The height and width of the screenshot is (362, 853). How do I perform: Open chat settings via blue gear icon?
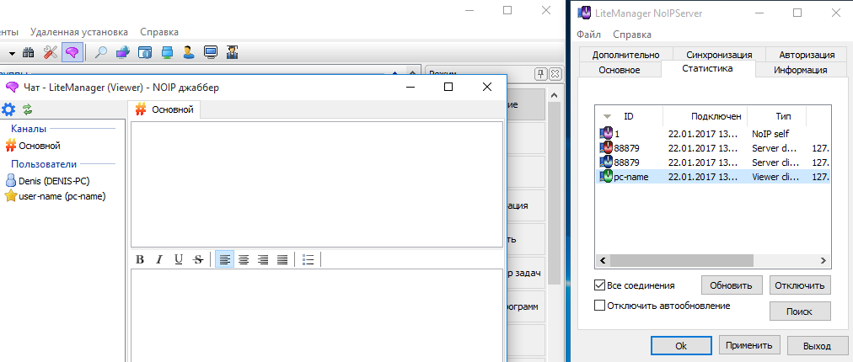(x=8, y=109)
